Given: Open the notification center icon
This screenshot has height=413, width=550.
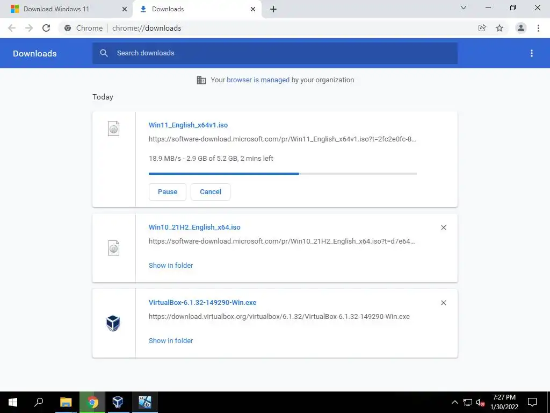Looking at the screenshot, I should pyautogui.click(x=532, y=402).
